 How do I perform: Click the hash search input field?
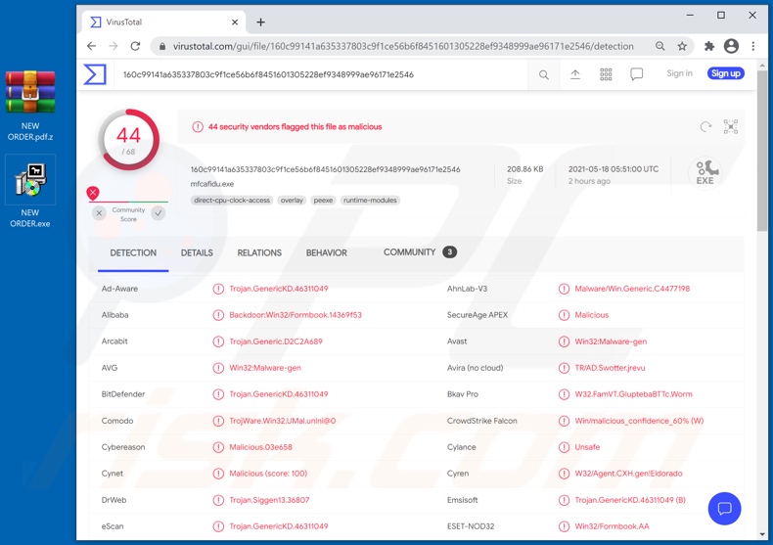[320, 74]
